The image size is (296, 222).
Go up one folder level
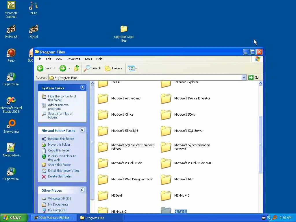click(77, 68)
